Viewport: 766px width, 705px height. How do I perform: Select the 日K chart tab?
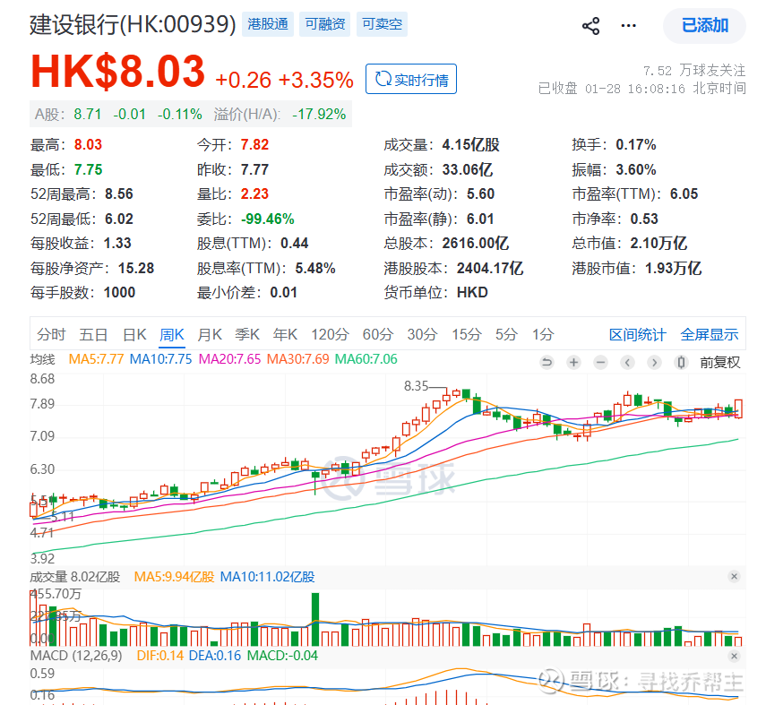pyautogui.click(x=134, y=335)
